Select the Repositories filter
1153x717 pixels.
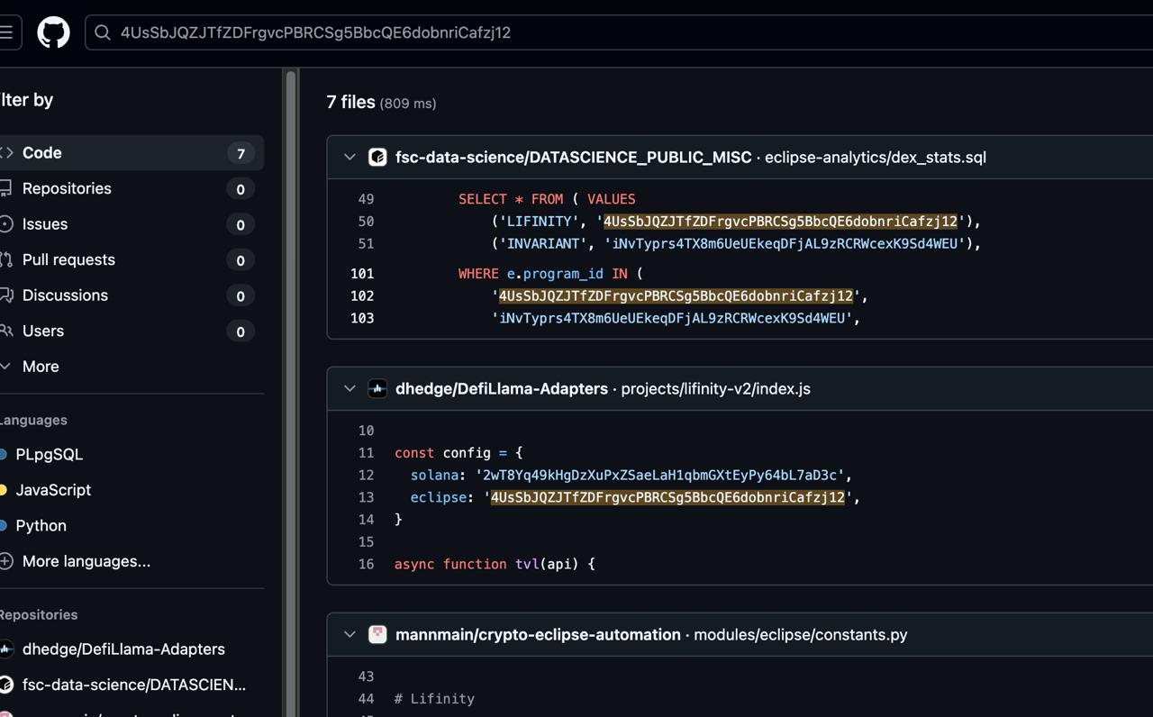pos(132,188)
